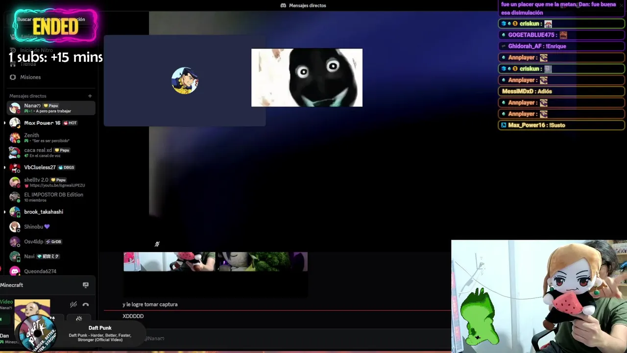Click the green Video connection status label
The height and width of the screenshot is (353, 627).
pos(6,302)
